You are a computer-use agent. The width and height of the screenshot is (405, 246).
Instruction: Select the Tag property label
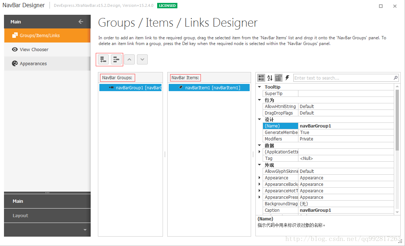(x=280, y=158)
